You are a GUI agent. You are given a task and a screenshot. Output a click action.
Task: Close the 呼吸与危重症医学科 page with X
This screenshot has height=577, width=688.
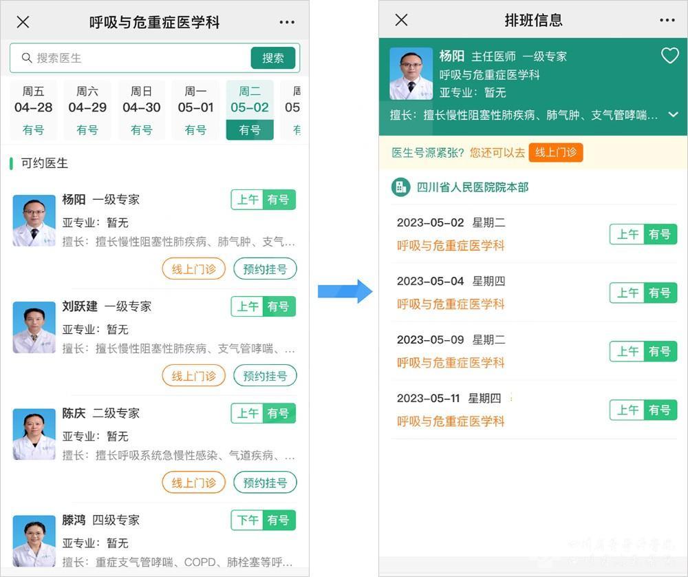coord(23,22)
